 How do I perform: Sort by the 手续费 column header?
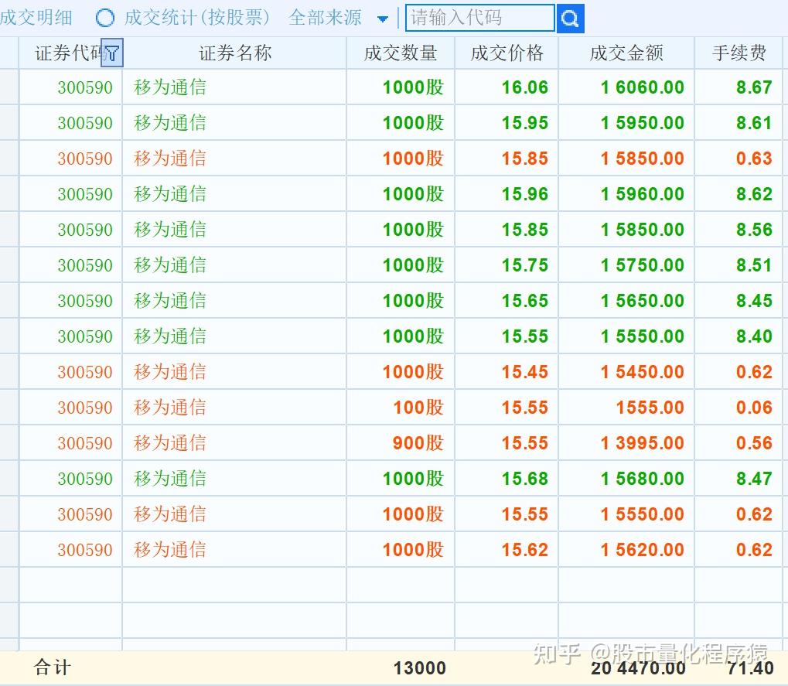[739, 53]
